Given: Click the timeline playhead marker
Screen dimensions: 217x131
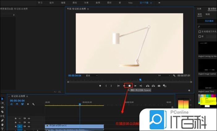Looking at the screenshot, I should [80, 104].
